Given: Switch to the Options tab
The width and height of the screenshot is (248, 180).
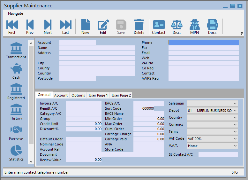Looking at the screenshot, I should click(x=78, y=95).
